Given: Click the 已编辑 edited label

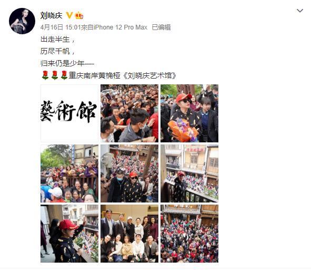Looking at the screenshot, I should 161,27.
